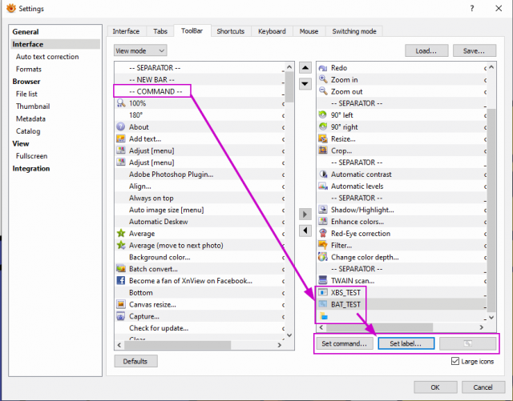This screenshot has height=401, width=513.
Task: Toggle the Large icons checkbox
Action: coord(454,361)
